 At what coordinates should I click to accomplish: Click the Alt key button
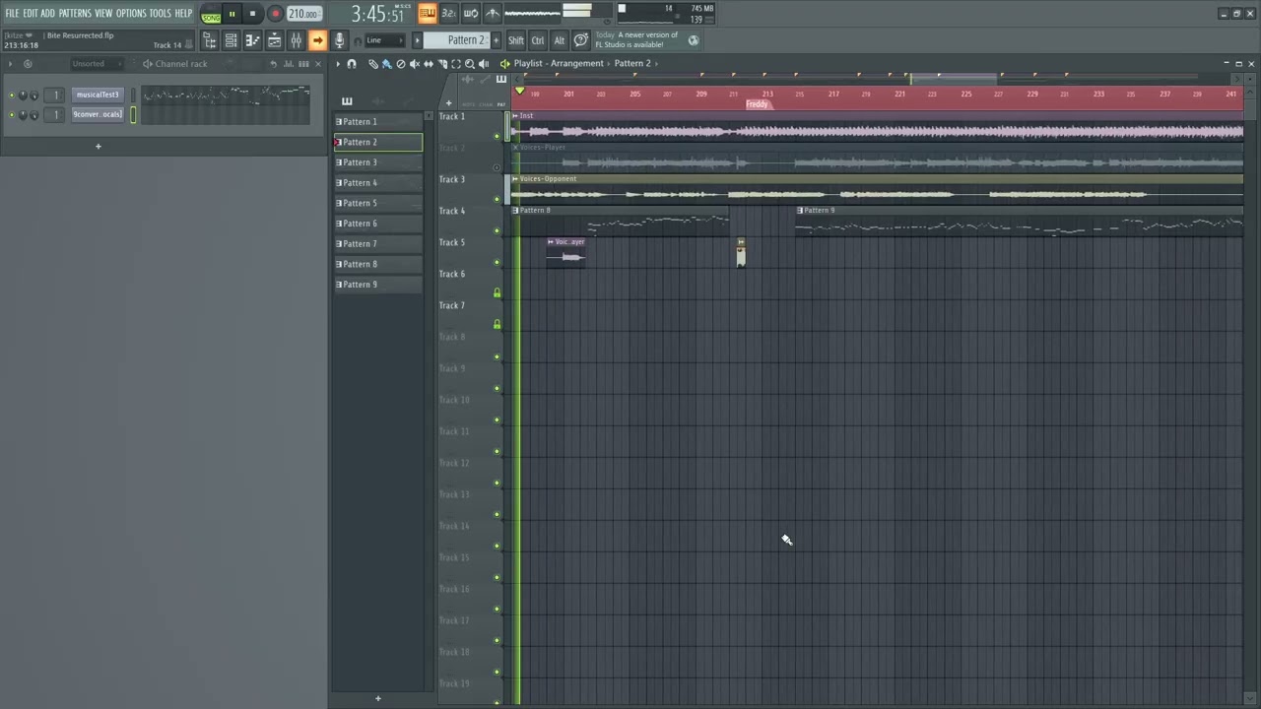[x=560, y=40]
